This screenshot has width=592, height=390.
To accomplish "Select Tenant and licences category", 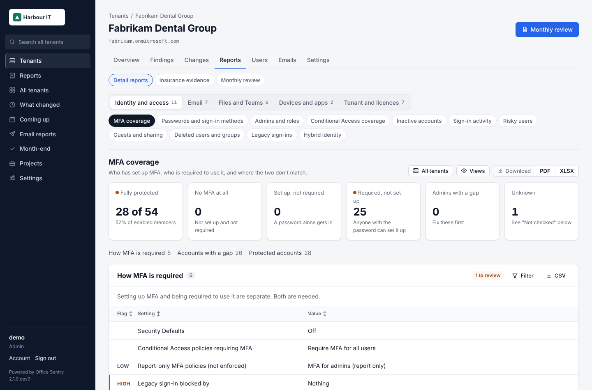I will [374, 103].
